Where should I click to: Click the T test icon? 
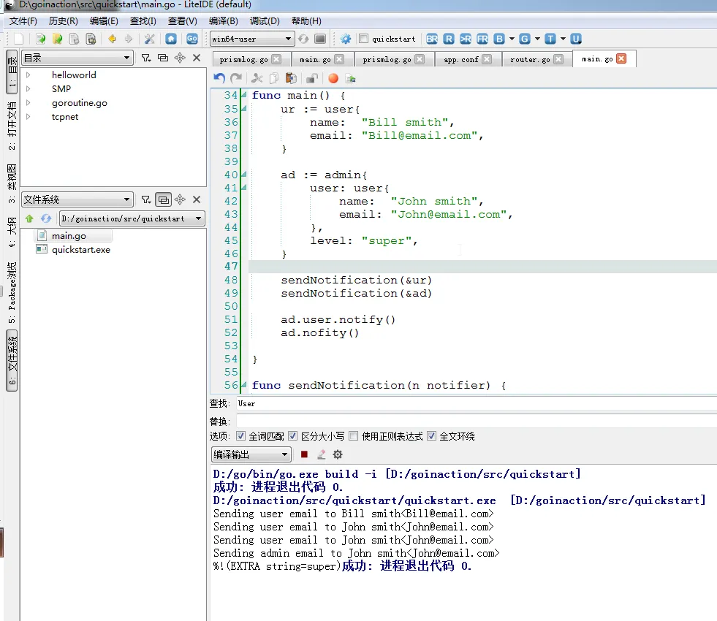coord(550,39)
